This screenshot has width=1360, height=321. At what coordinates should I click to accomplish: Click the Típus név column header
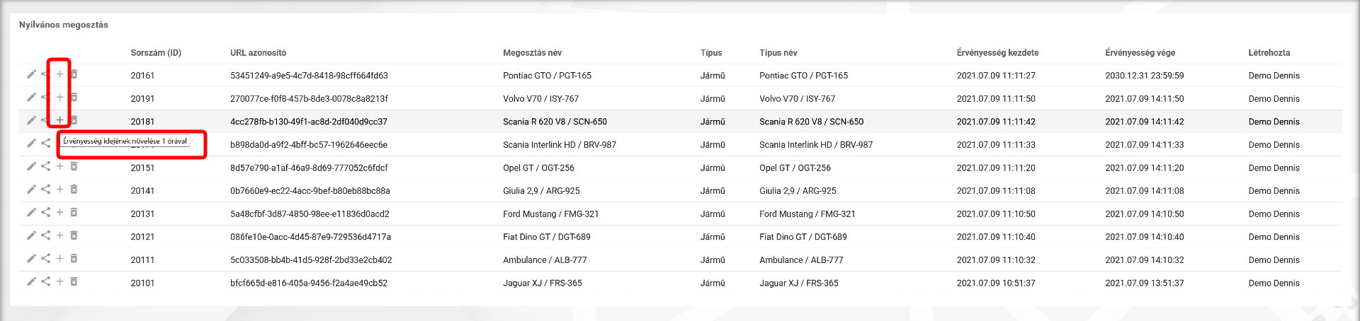coord(778,53)
